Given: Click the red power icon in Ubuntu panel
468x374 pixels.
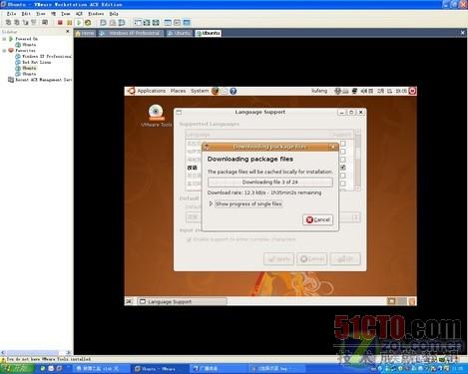Looking at the screenshot, I should [x=412, y=91].
